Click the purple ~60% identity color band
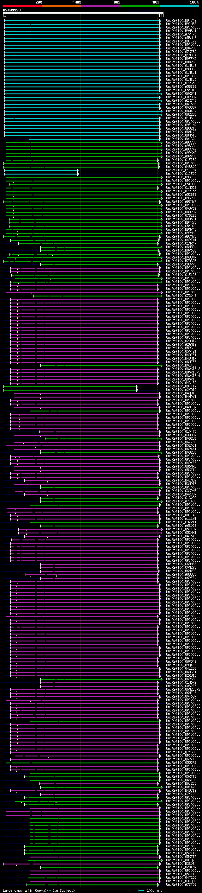 pyautogui.click(x=101, y=6)
